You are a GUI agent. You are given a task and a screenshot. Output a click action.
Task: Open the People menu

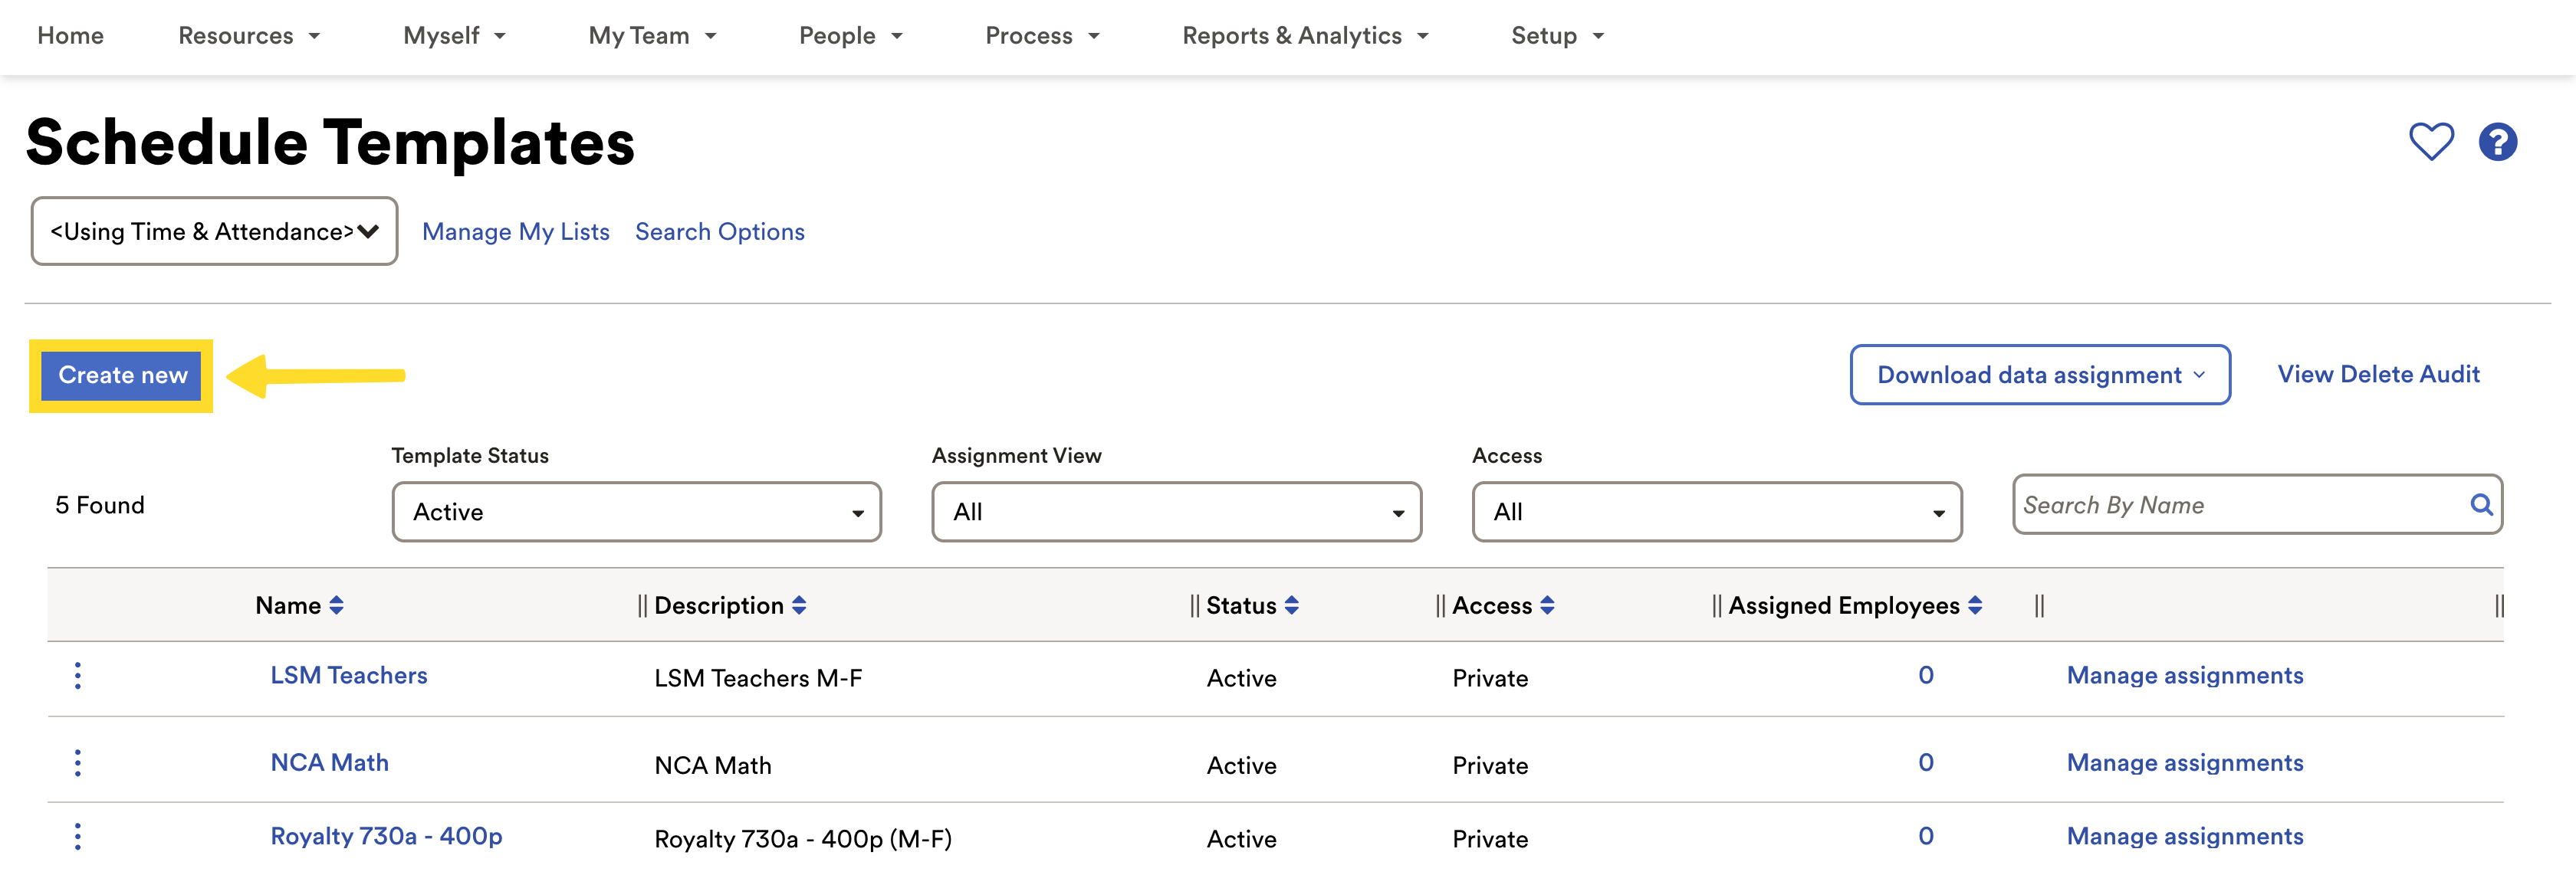coord(850,36)
